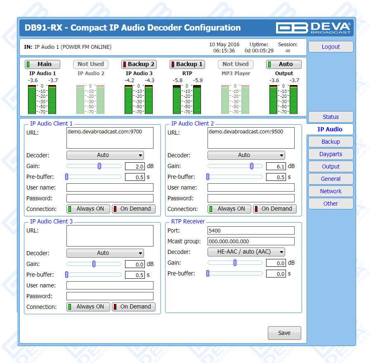
Task: Click the Output level meter
Action: click(284, 99)
